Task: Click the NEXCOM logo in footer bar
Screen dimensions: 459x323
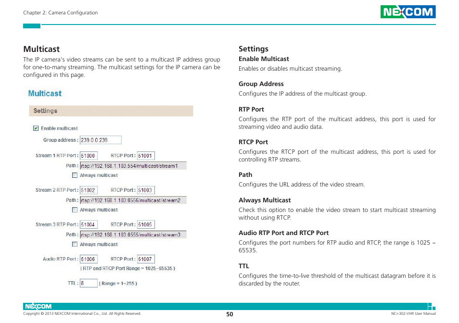Action: (x=38, y=306)
